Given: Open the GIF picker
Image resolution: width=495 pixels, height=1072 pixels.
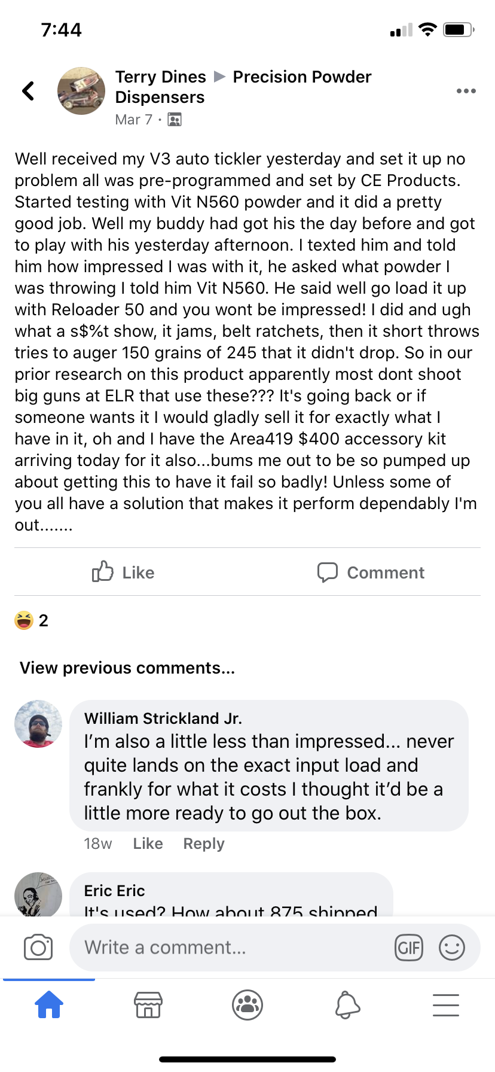Looking at the screenshot, I should click(x=409, y=948).
